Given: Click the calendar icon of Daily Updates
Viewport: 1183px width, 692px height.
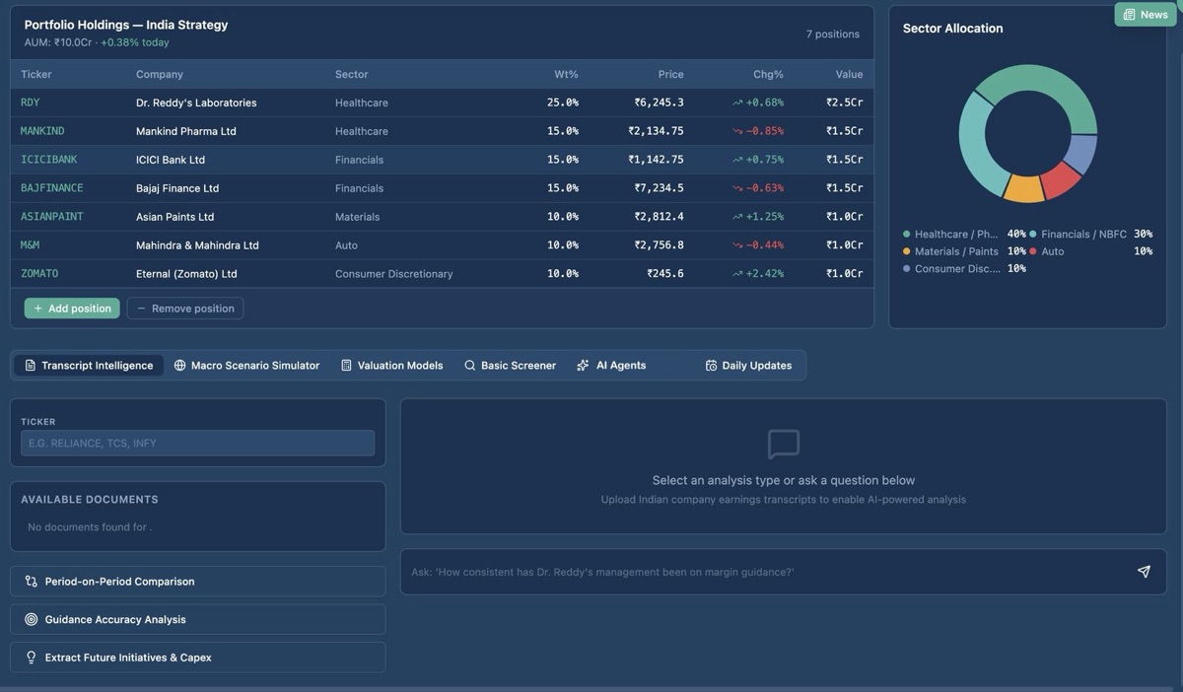Looking at the screenshot, I should point(711,366).
